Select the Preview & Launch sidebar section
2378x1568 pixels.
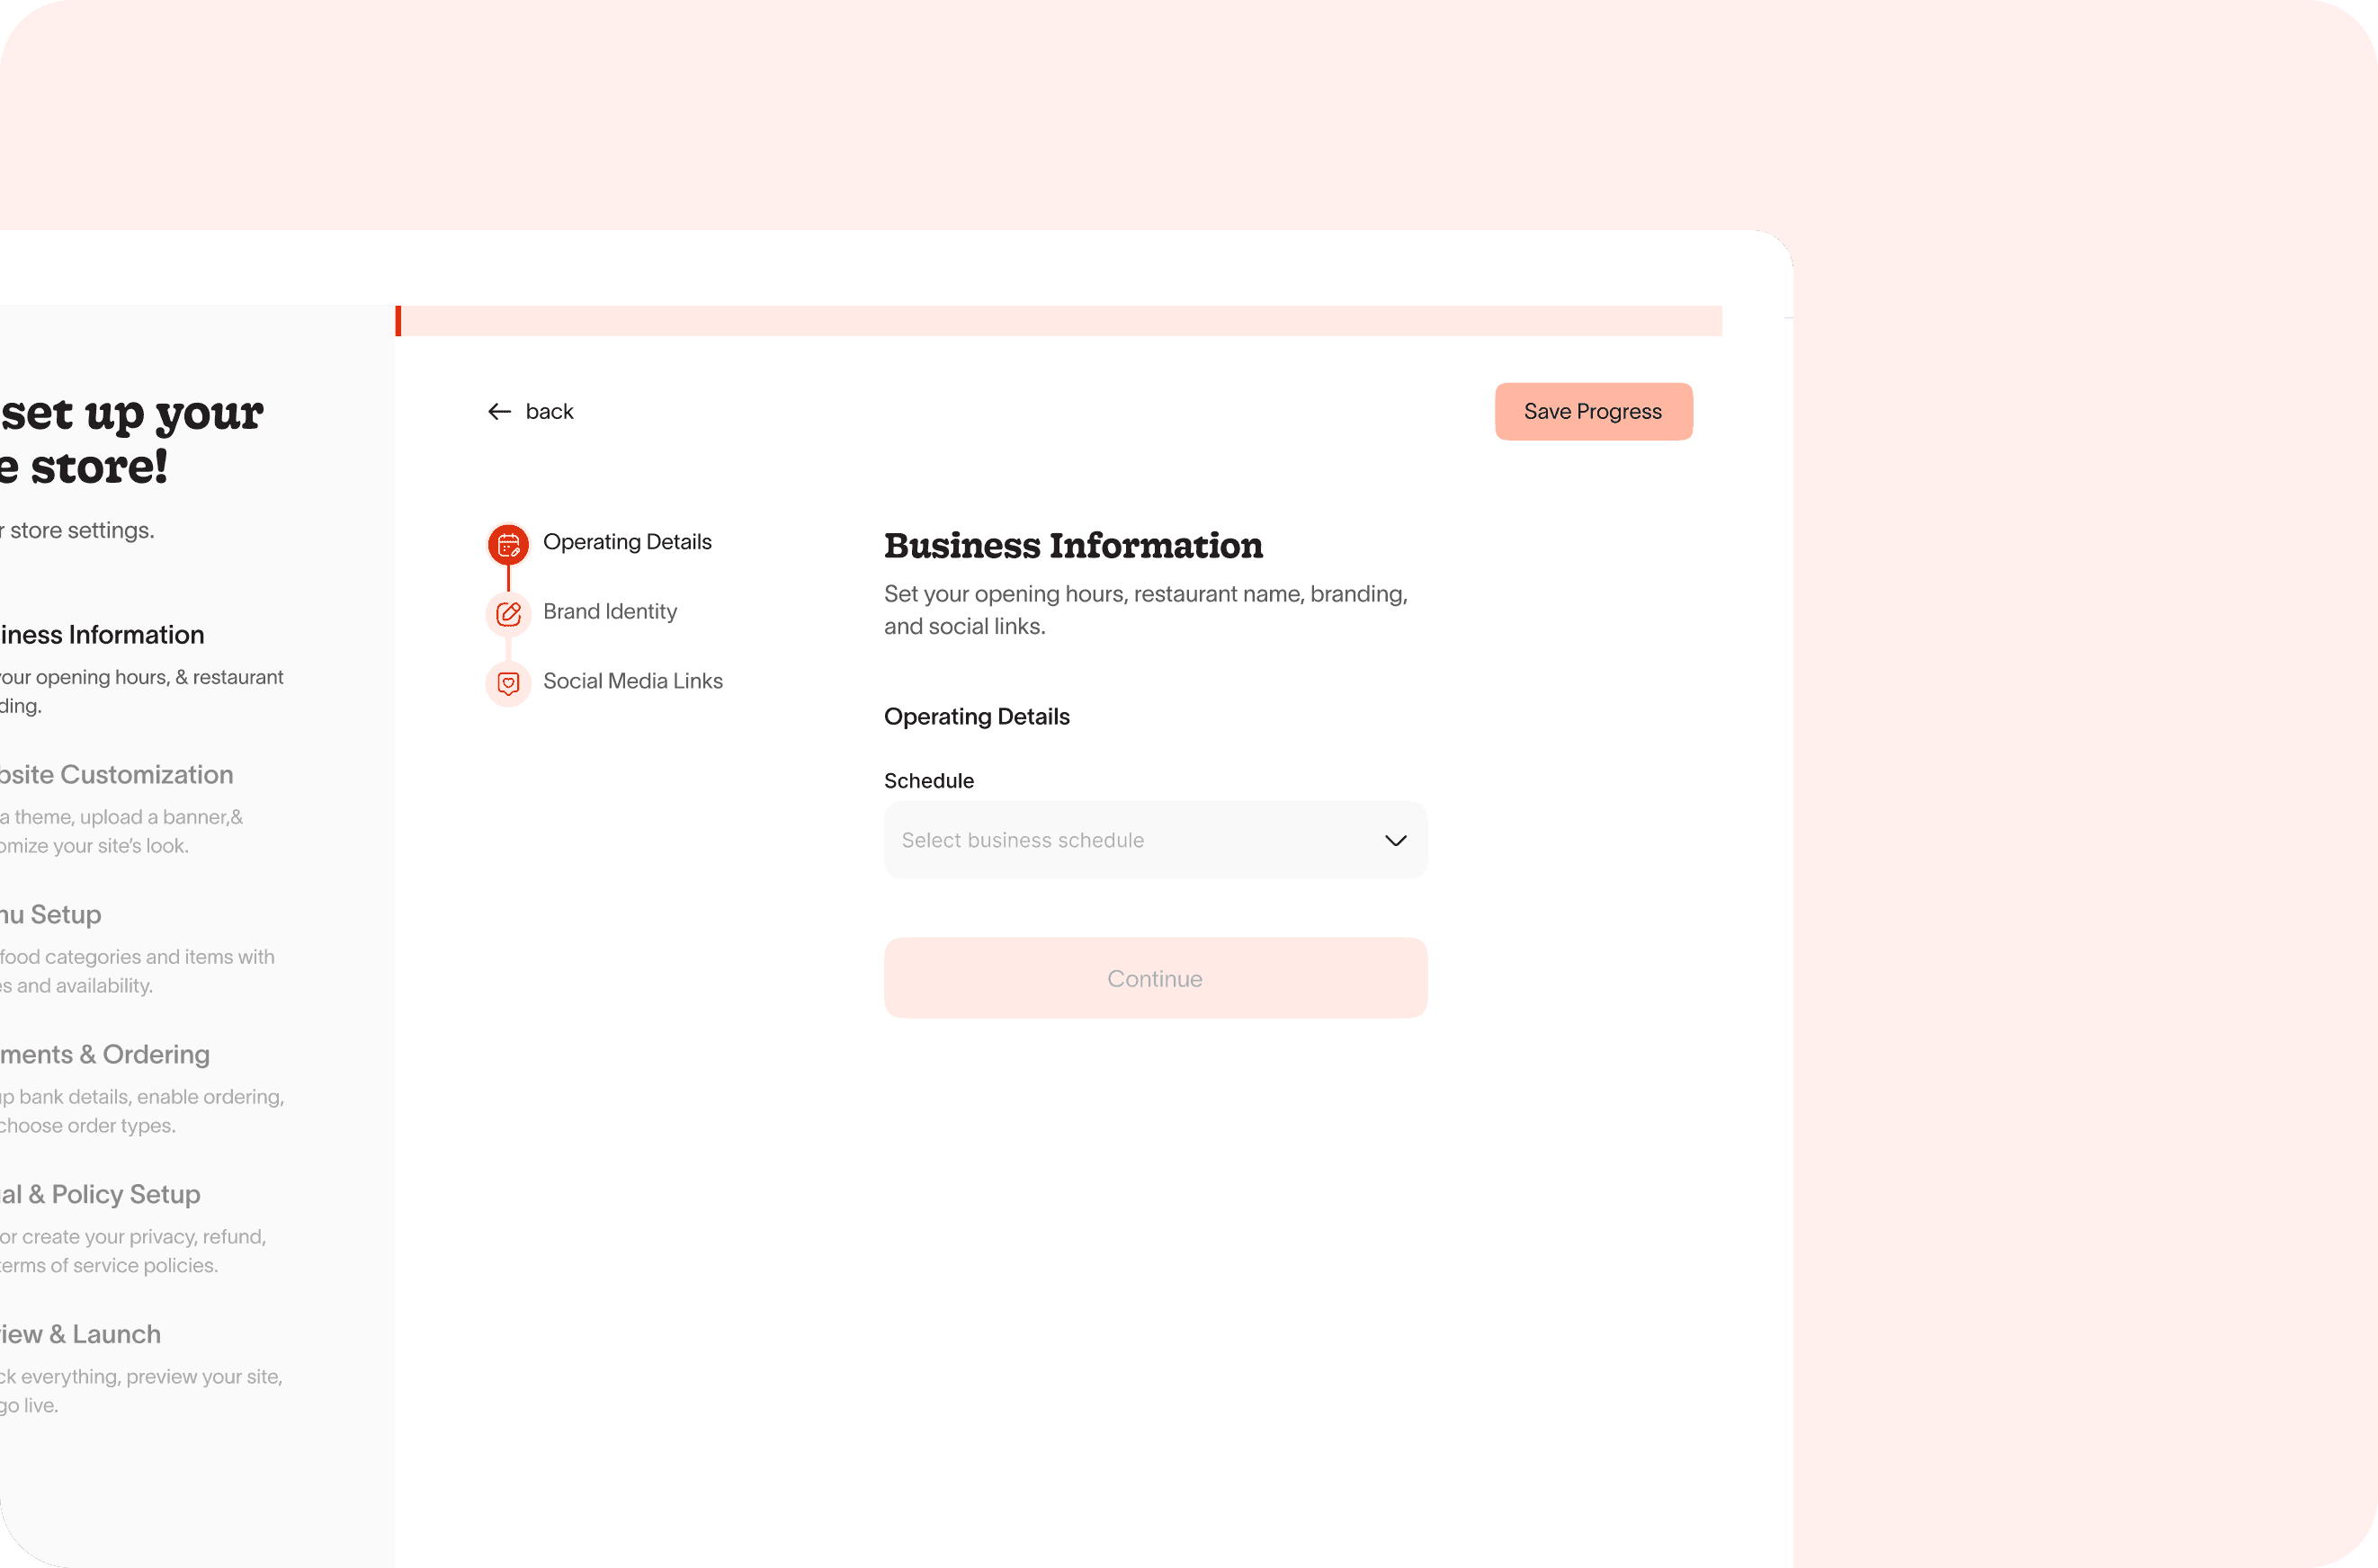pyautogui.click(x=80, y=1334)
